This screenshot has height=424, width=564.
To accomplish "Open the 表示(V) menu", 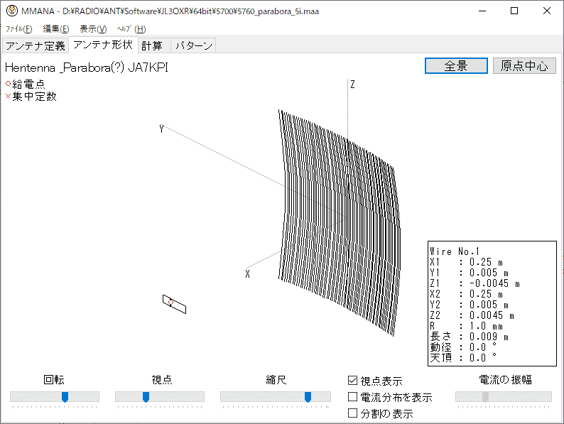I will click(x=93, y=29).
